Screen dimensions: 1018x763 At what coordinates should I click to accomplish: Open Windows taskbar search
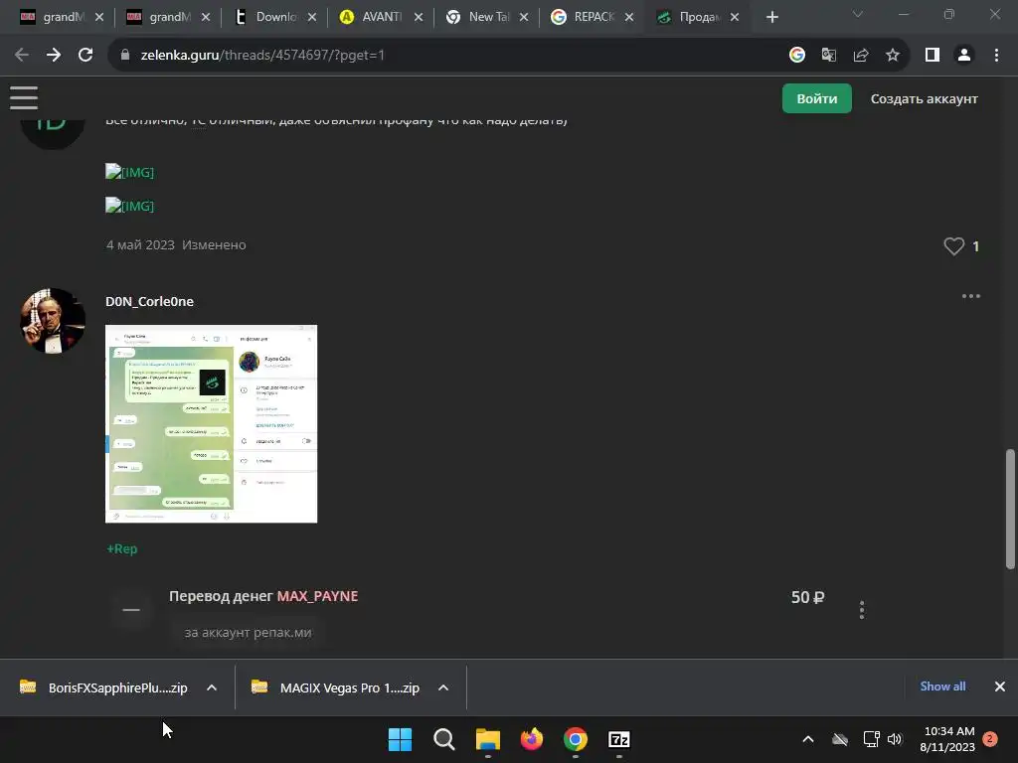[x=444, y=739]
